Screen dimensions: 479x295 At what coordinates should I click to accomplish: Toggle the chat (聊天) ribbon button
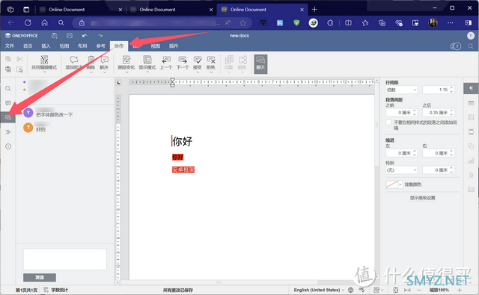pos(260,64)
